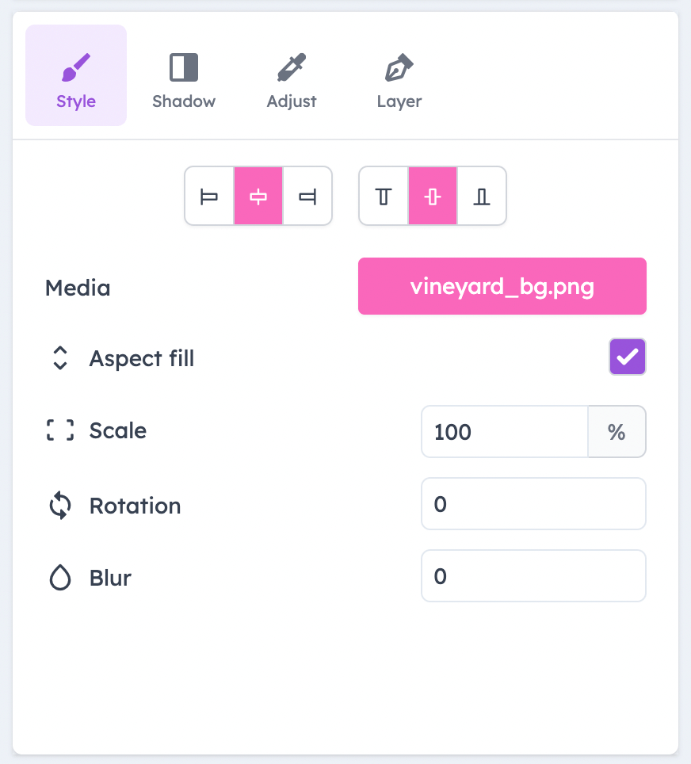This screenshot has height=764, width=691.
Task: Open the Shadow tab
Action: point(184,75)
